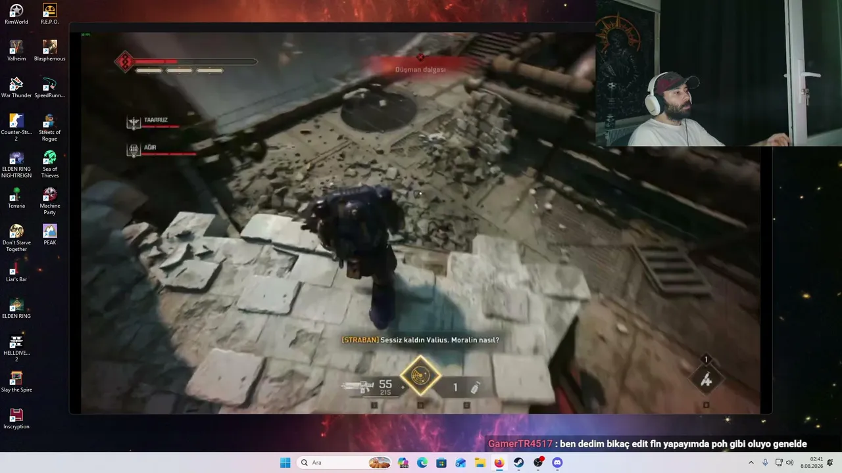Select the Counter-Strike 2 desktop icon
Viewport: 842px width, 473px height.
pos(16,127)
